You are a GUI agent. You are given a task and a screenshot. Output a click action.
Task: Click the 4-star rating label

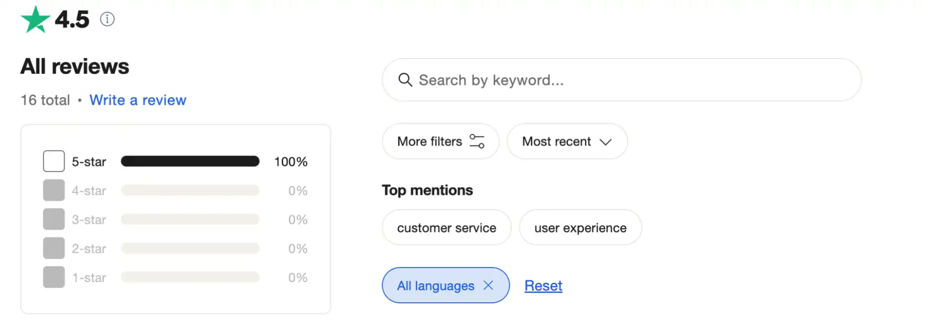click(x=89, y=190)
